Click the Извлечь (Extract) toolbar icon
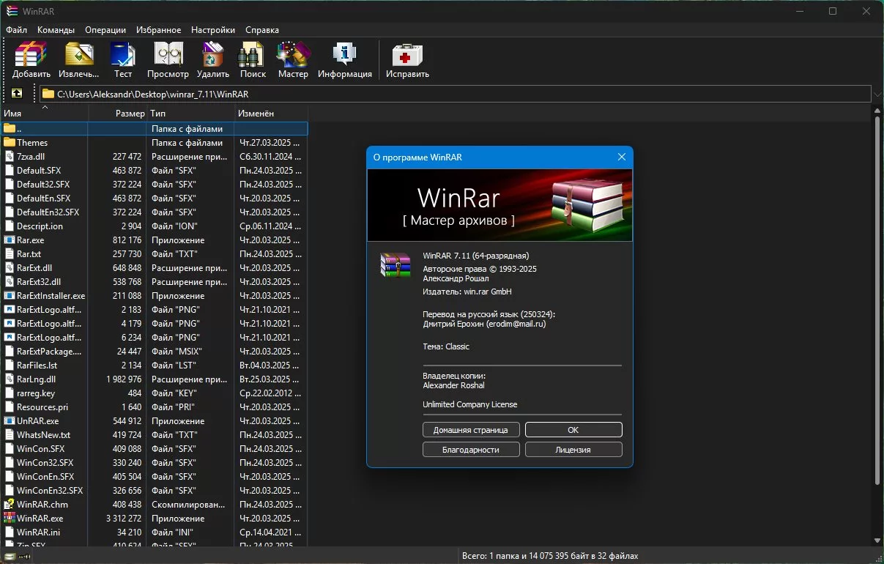This screenshot has width=884, height=564. click(x=78, y=60)
